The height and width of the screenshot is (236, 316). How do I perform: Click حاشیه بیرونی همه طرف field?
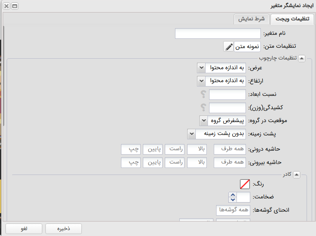(230, 162)
